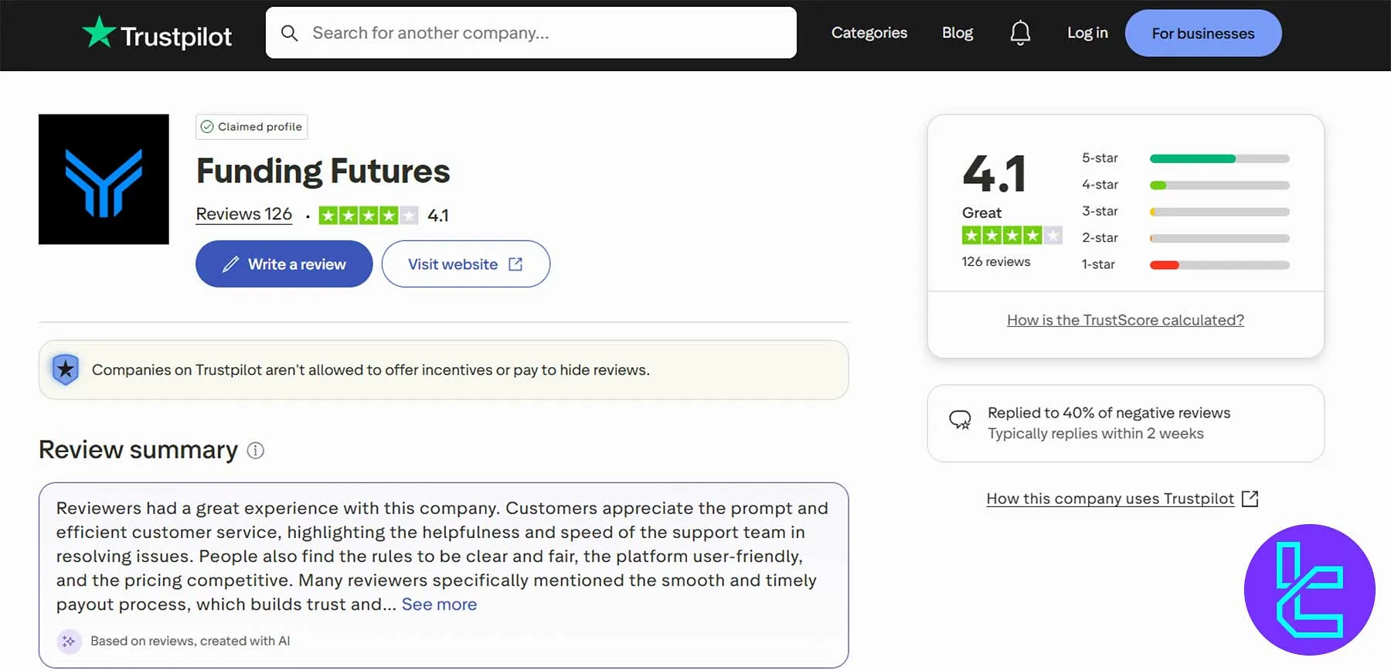
Task: Open How is the TrustScore calculated link
Action: (x=1125, y=320)
